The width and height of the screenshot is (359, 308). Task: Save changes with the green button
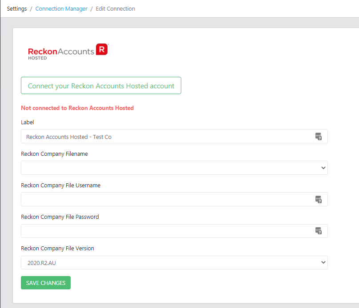[x=46, y=283]
